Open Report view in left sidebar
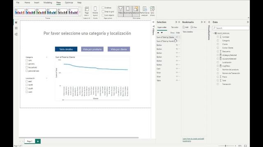Viewport: 263px width, 147px height. (16, 22)
